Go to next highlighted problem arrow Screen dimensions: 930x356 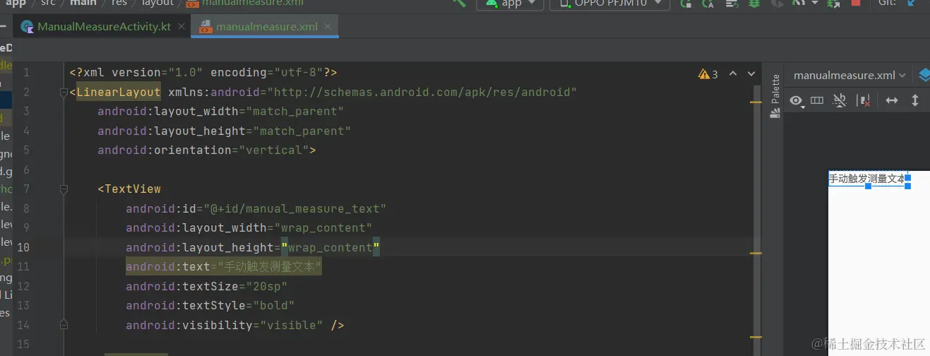pyautogui.click(x=750, y=73)
